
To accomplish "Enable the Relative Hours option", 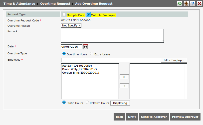I will (x=87, y=102).
